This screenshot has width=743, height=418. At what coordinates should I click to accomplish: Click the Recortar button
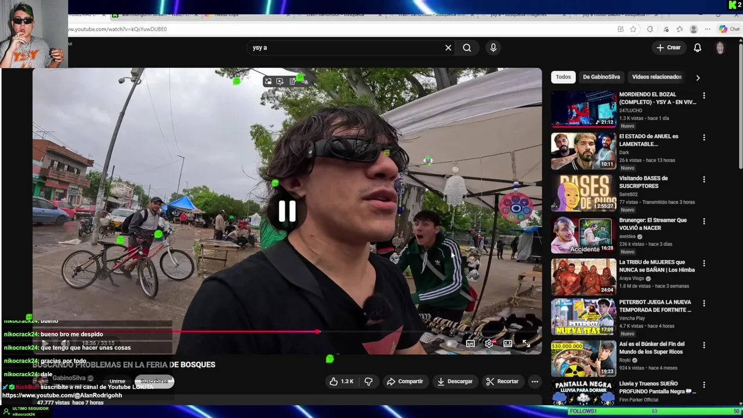coord(502,381)
